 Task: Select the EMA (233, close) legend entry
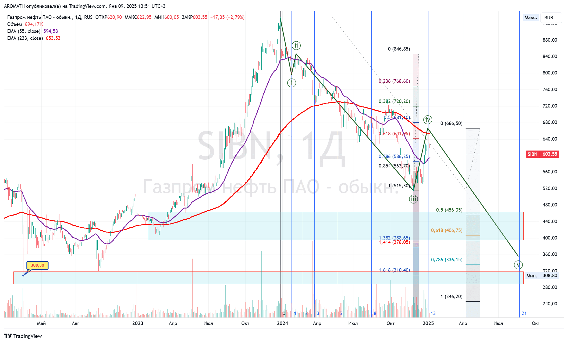(25, 38)
